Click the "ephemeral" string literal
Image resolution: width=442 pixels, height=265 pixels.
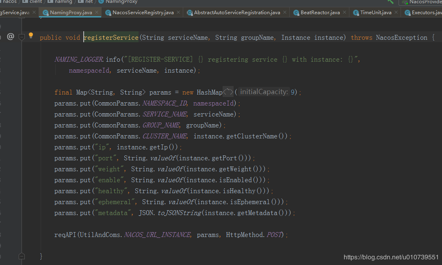115,202
